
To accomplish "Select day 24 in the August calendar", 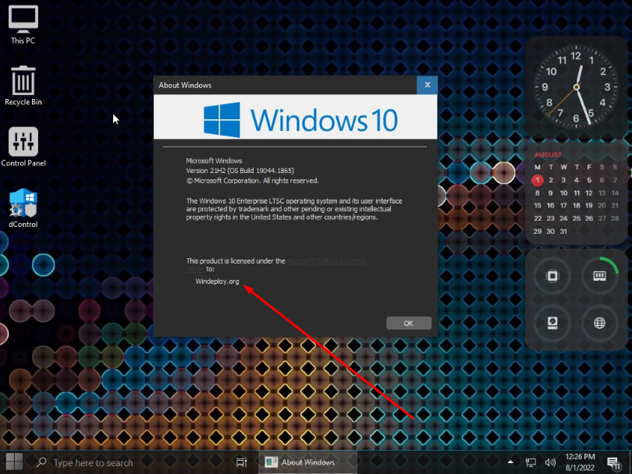I will coord(563,218).
